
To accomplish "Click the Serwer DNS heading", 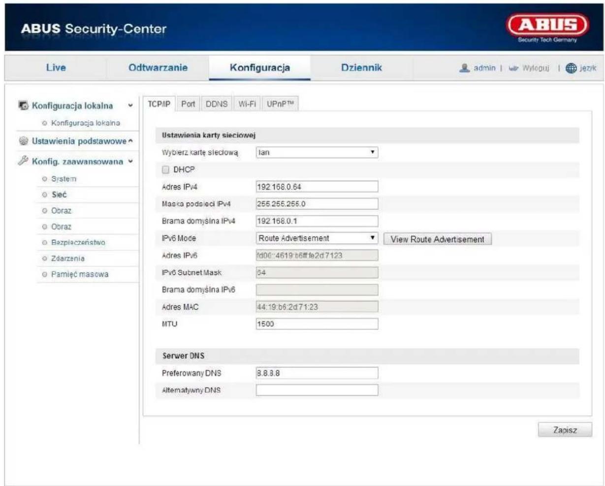I will coord(183,356).
